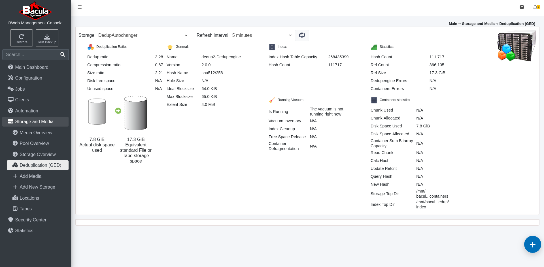This screenshot has width=544, height=267.
Task: Click the Deduplication Ratio cubes icon
Action: (x=91, y=47)
